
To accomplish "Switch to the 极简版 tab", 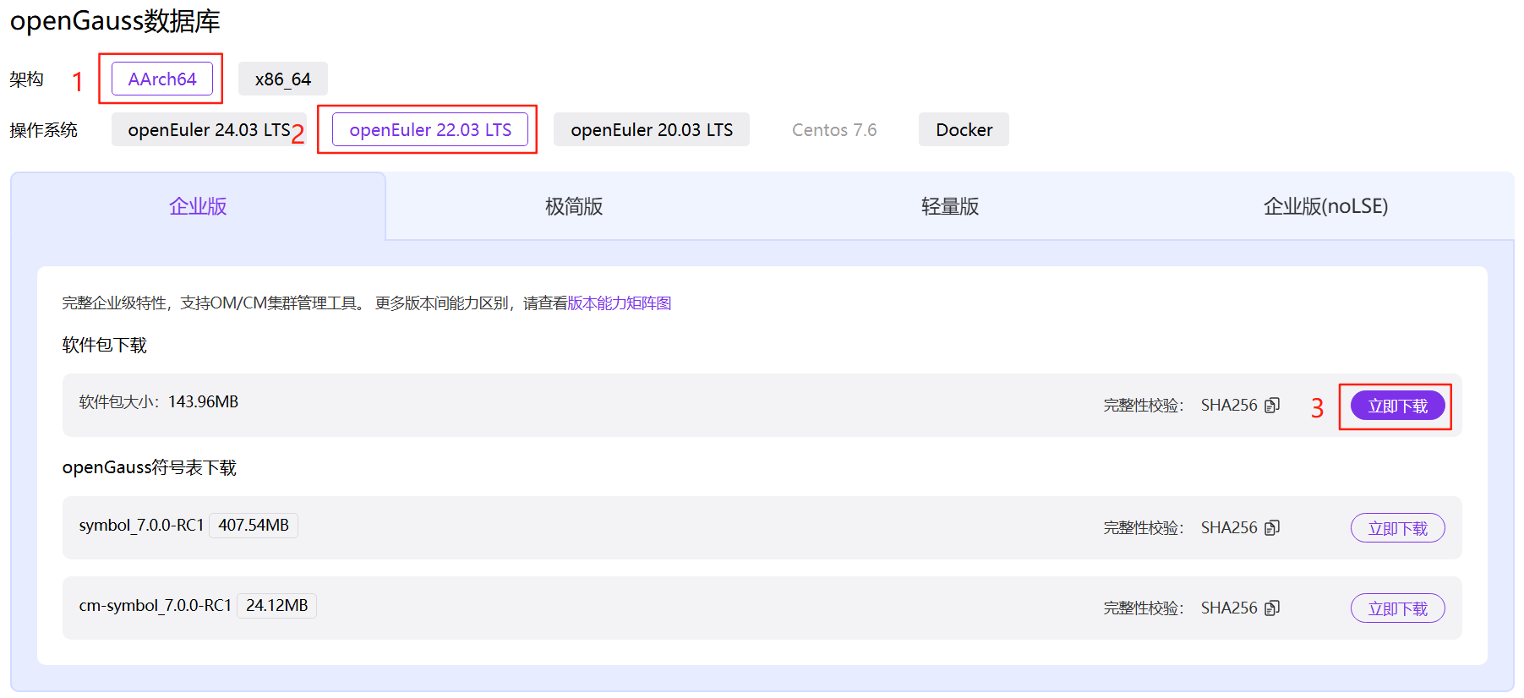I will click(574, 206).
